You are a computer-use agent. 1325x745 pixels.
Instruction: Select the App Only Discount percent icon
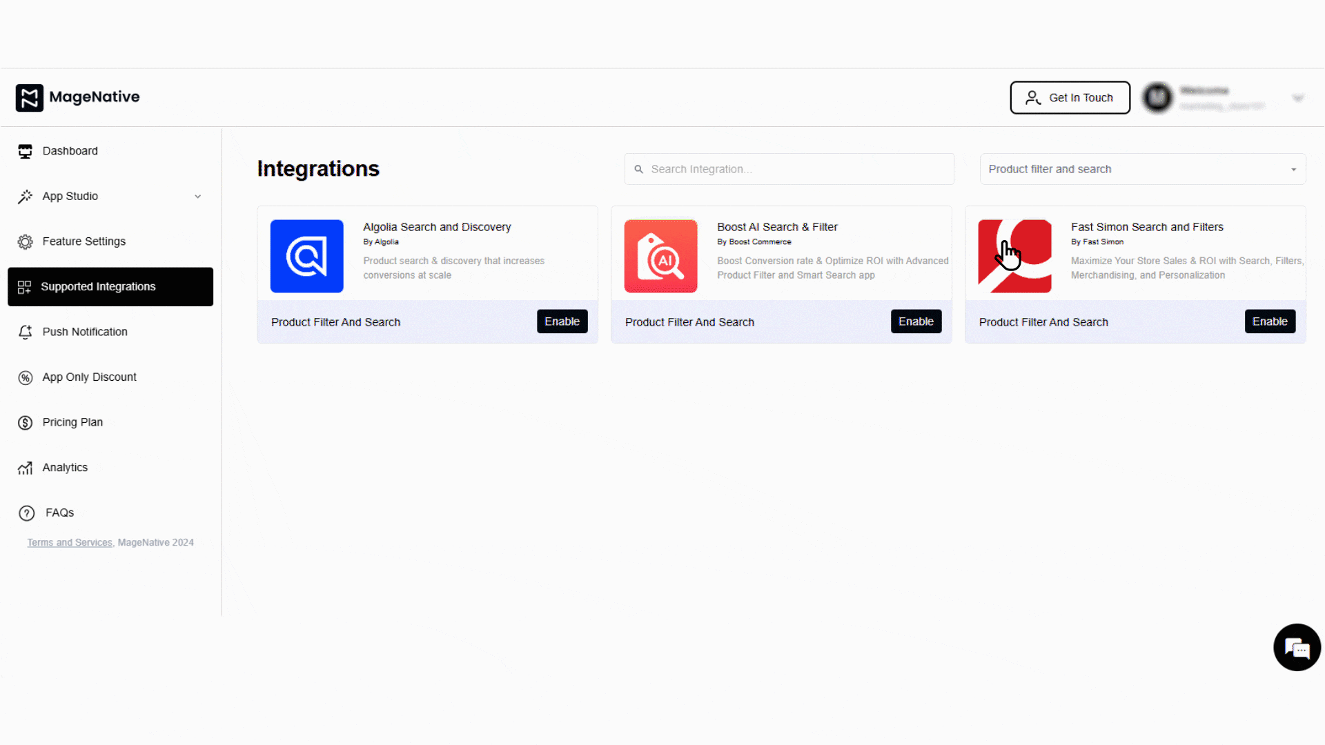click(26, 377)
